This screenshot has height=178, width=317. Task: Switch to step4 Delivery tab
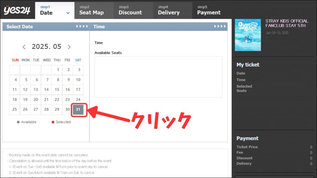coord(169,10)
